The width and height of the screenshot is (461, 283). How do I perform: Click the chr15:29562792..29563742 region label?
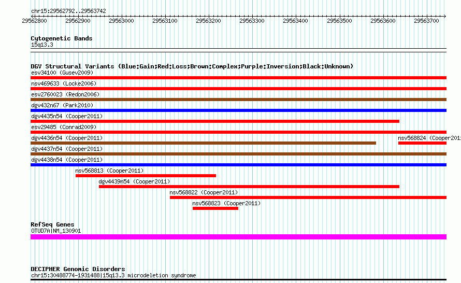(68, 11)
